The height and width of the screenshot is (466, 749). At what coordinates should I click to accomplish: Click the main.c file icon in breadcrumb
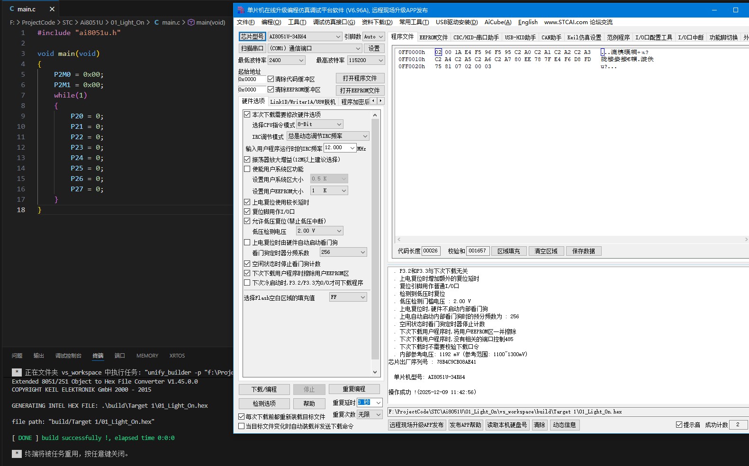point(156,22)
